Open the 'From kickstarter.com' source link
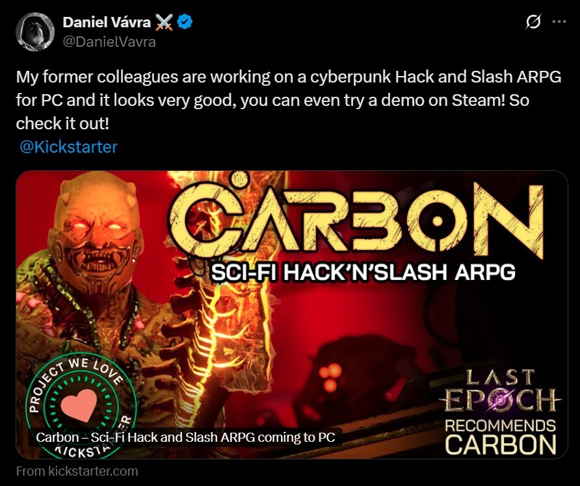 pos(77,471)
